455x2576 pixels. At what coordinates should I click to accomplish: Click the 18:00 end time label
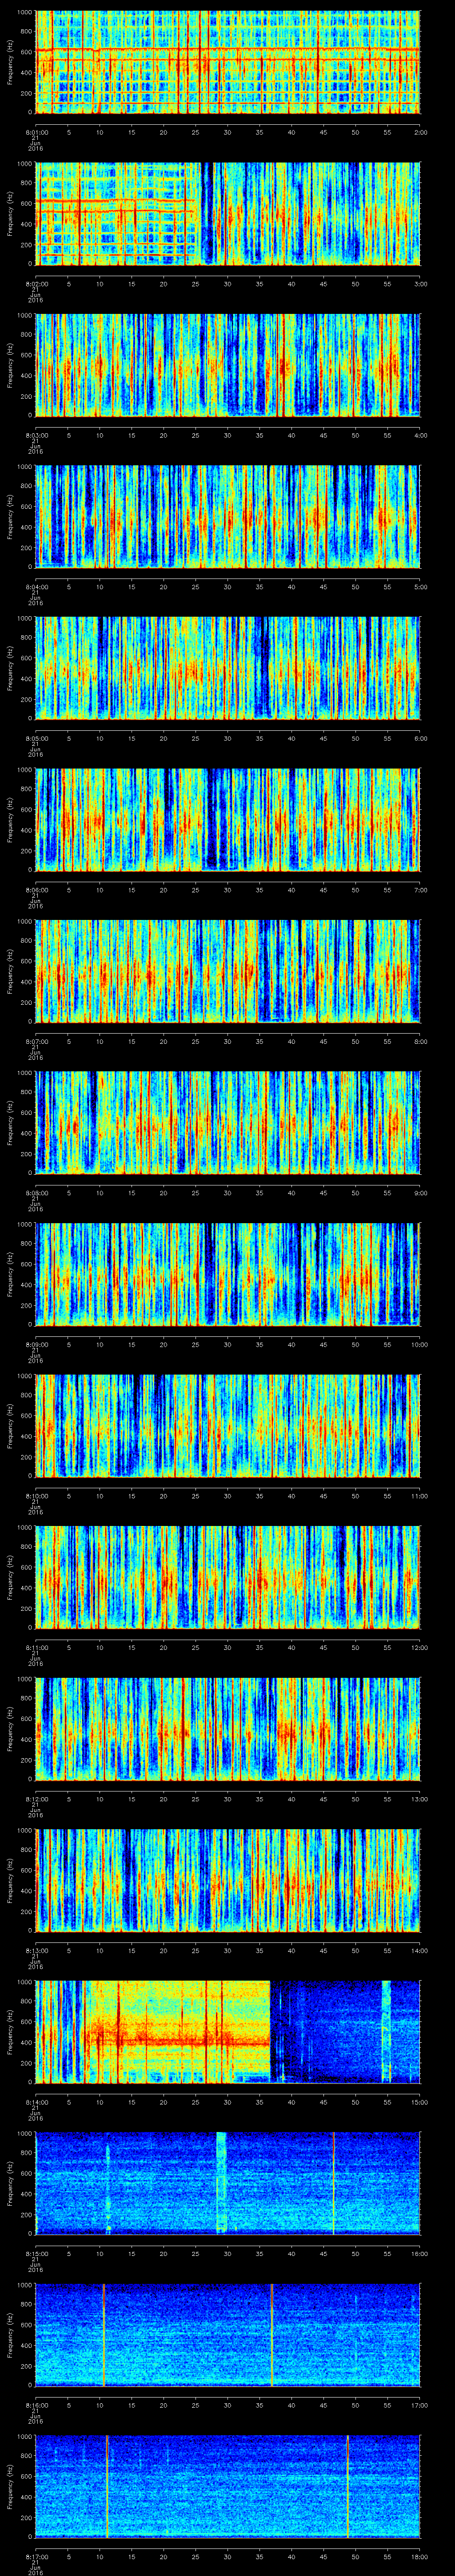(x=419, y=2556)
